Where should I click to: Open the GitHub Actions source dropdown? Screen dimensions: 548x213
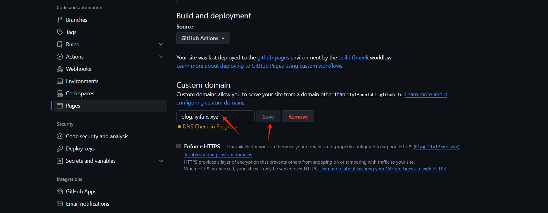(203, 38)
